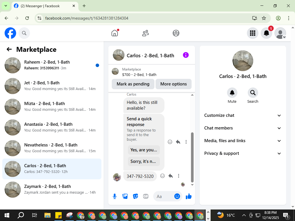Image resolution: width=295 pixels, height=221 pixels.
Task: Open the Nevatheless 2-Bed, 1-Bath conversation
Action: (x=52, y=148)
